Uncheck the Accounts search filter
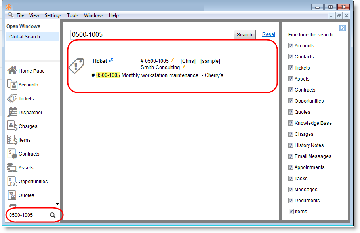This screenshot has height=233, width=360. [x=291, y=46]
